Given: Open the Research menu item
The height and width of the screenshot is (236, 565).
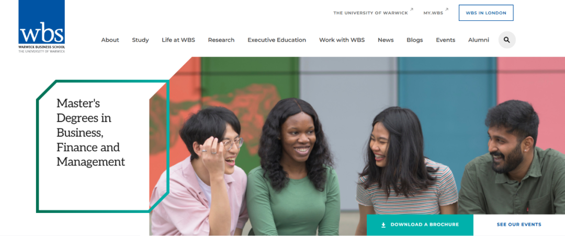Looking at the screenshot, I should 221,40.
